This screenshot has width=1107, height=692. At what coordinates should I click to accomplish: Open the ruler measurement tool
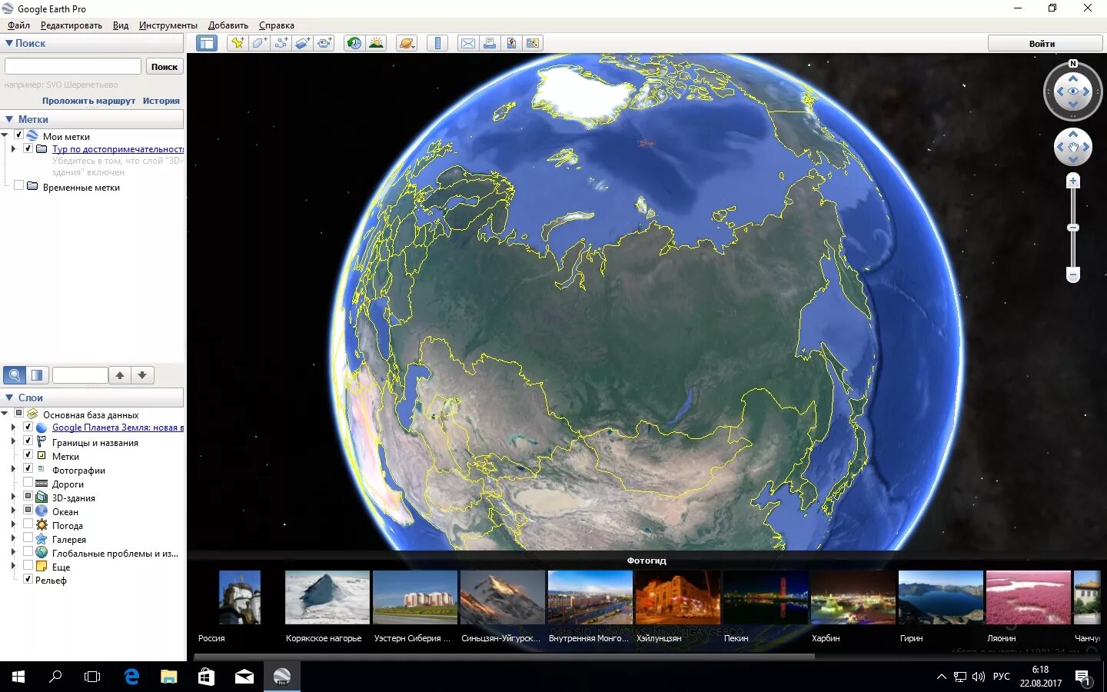pyautogui.click(x=437, y=43)
